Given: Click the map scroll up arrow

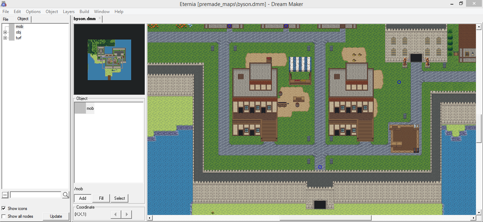Looking at the screenshot, I should (x=479, y=27).
